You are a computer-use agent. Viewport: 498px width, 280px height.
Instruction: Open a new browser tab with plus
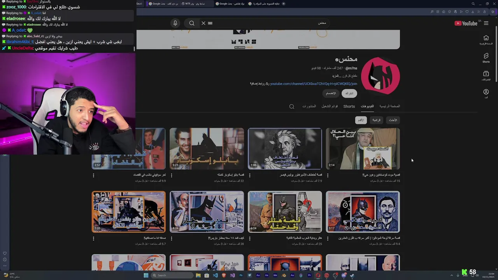click(283, 3)
